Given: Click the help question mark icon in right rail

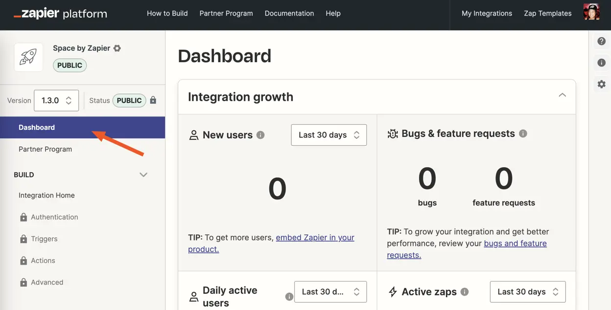Looking at the screenshot, I should point(602,42).
